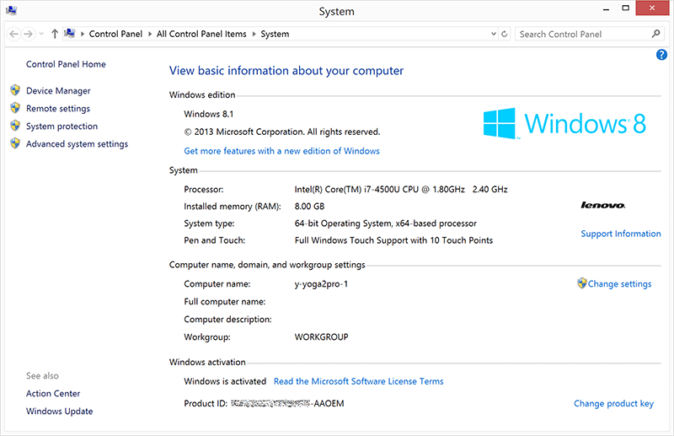The width and height of the screenshot is (674, 436).
Task: Select the processor value Intel Core i7-4500U
Action: point(401,190)
